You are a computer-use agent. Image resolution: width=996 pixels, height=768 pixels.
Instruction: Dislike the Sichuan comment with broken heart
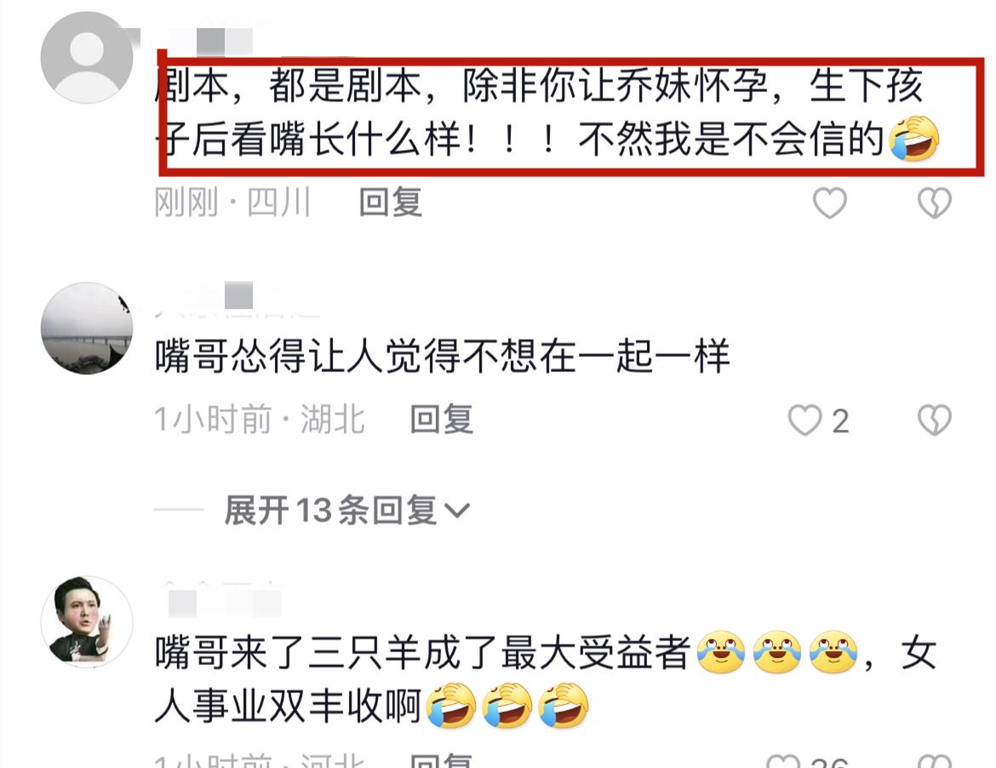tap(935, 203)
